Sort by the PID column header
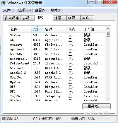 point(37,29)
